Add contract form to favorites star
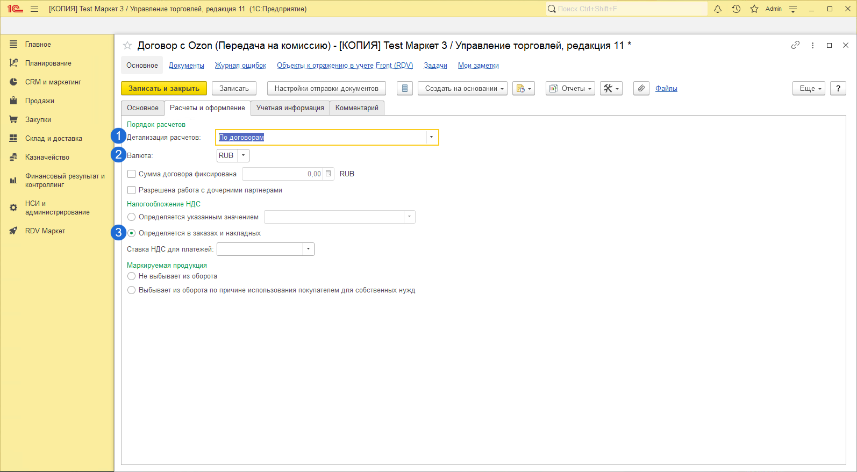This screenshot has height=472, width=857. point(127,46)
